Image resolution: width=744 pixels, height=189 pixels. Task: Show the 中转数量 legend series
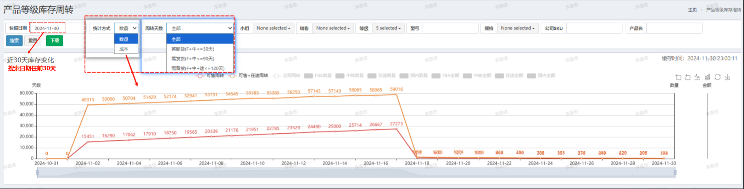click(x=349, y=75)
